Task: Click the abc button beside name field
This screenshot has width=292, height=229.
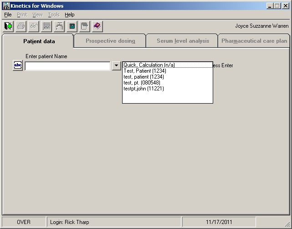Action: [18, 66]
